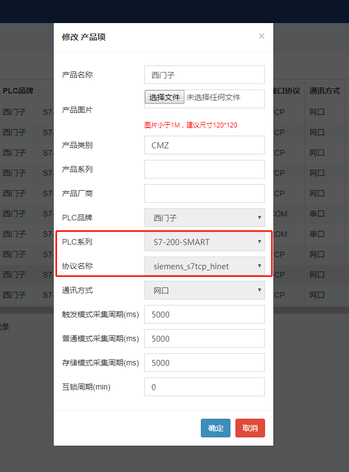The image size is (349, 472).
Task: Click the 通讯方式 column header in table
Action: (x=324, y=91)
